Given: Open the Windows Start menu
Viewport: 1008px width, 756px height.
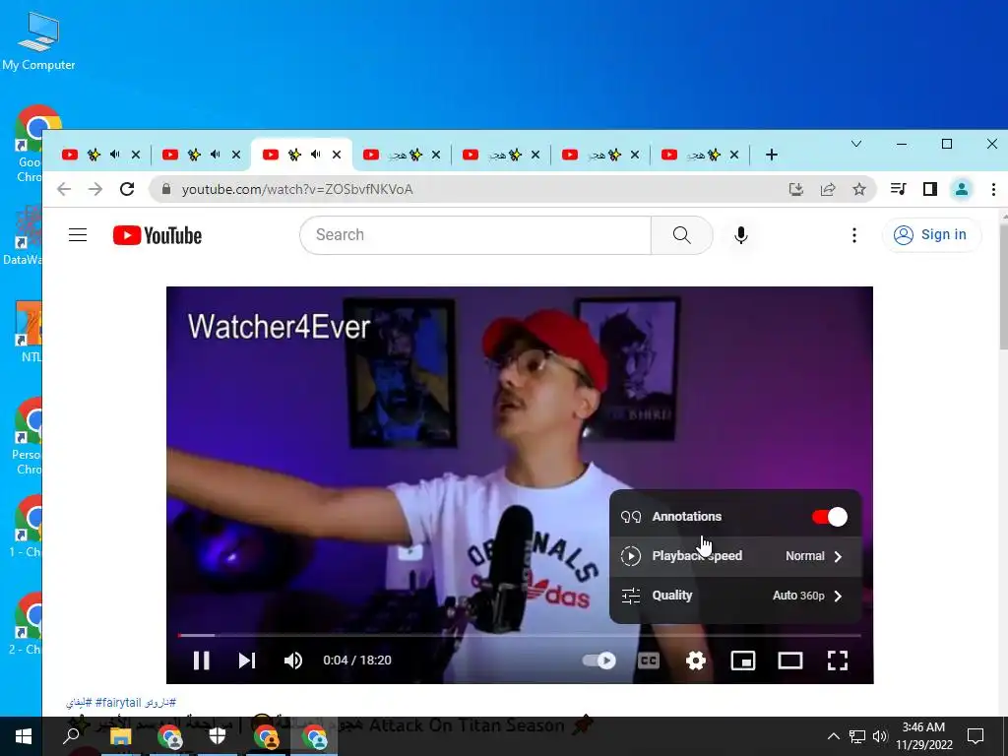Looking at the screenshot, I should click(x=24, y=736).
